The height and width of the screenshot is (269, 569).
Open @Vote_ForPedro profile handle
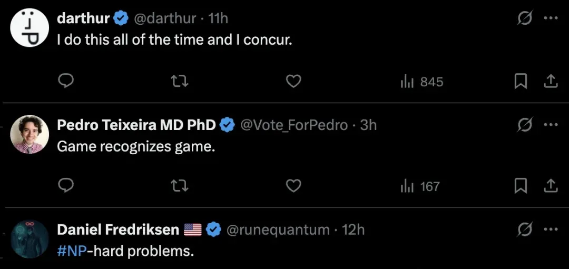(295, 125)
